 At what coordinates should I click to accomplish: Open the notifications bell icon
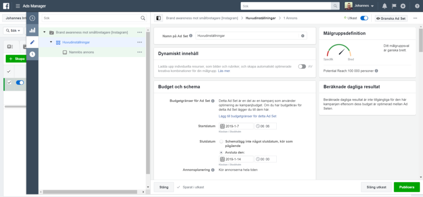[x=385, y=6]
